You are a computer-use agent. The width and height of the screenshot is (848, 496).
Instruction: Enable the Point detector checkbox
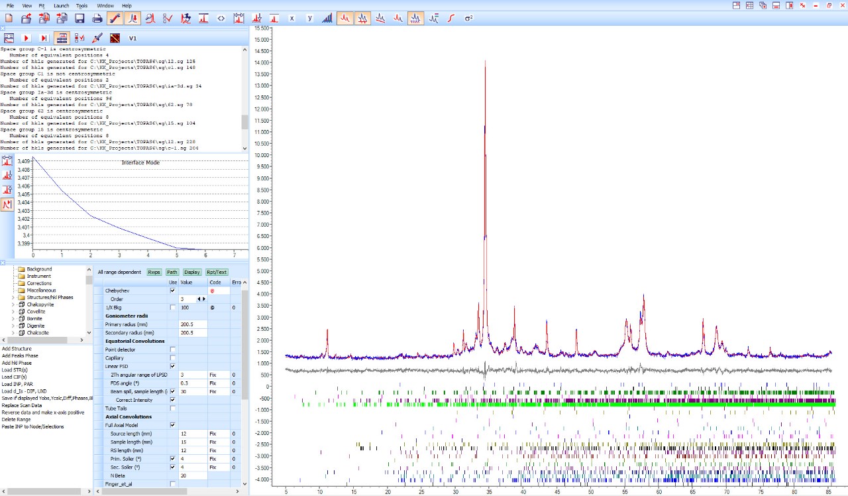[172, 349]
